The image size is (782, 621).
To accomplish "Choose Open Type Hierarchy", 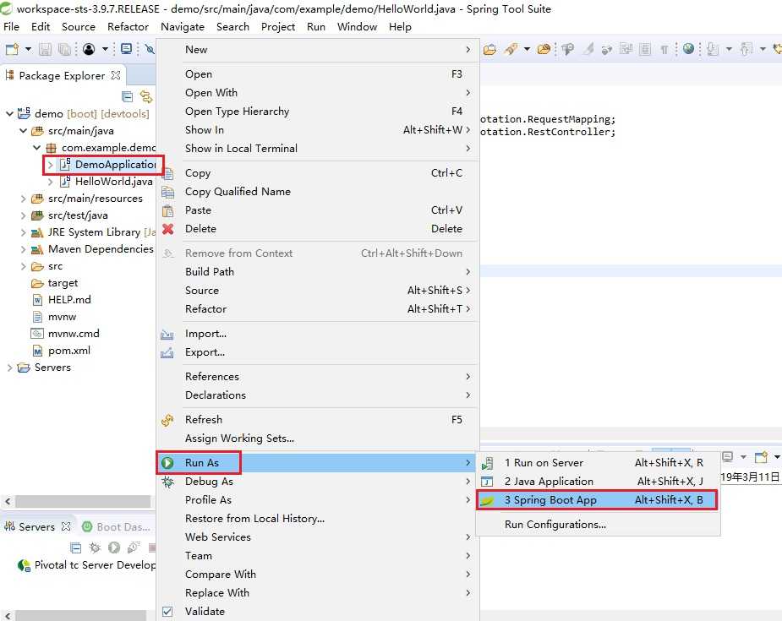I will coord(318,112).
